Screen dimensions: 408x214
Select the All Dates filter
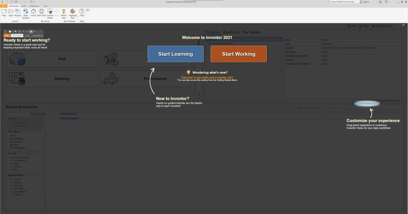11,179
